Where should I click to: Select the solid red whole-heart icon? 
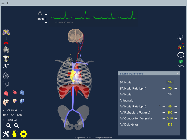[6, 93]
